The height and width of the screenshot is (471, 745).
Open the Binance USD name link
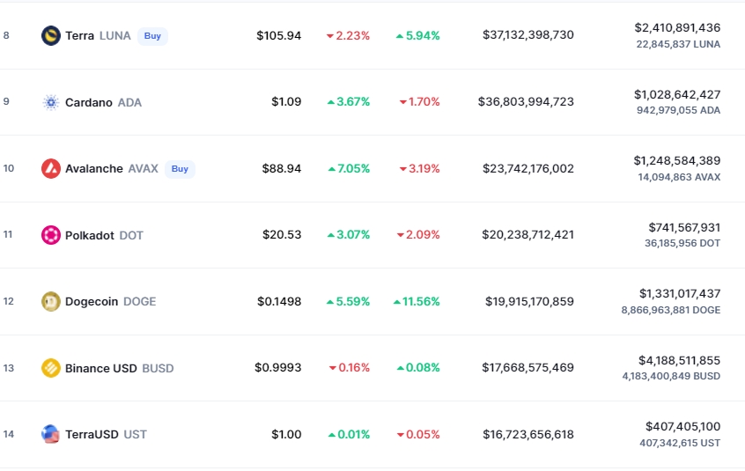[x=101, y=368]
